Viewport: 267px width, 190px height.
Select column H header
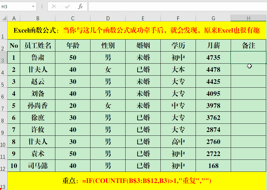[249, 18]
